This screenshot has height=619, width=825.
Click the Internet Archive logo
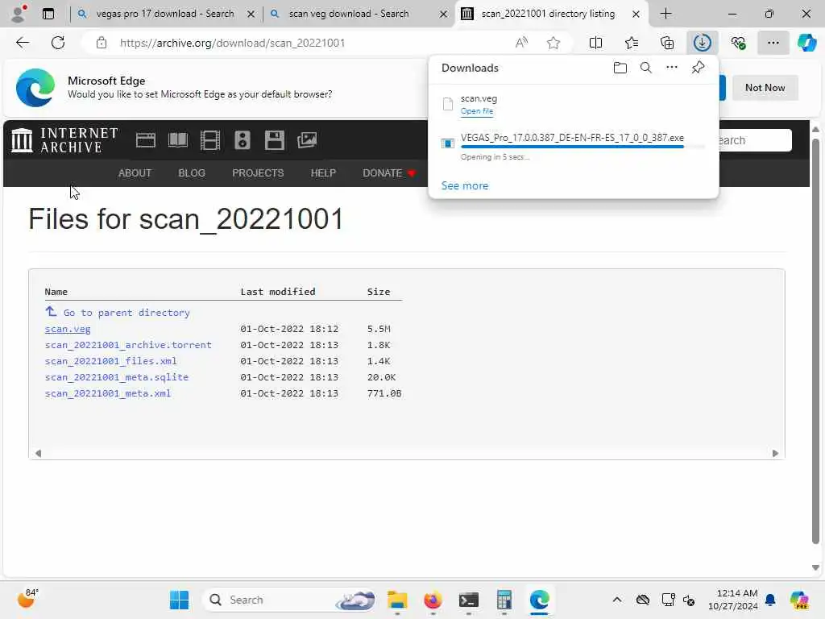click(64, 140)
